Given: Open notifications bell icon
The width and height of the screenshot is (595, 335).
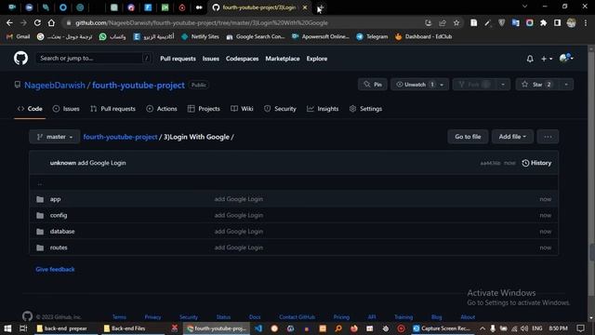Looking at the screenshot, I should coord(530,59).
